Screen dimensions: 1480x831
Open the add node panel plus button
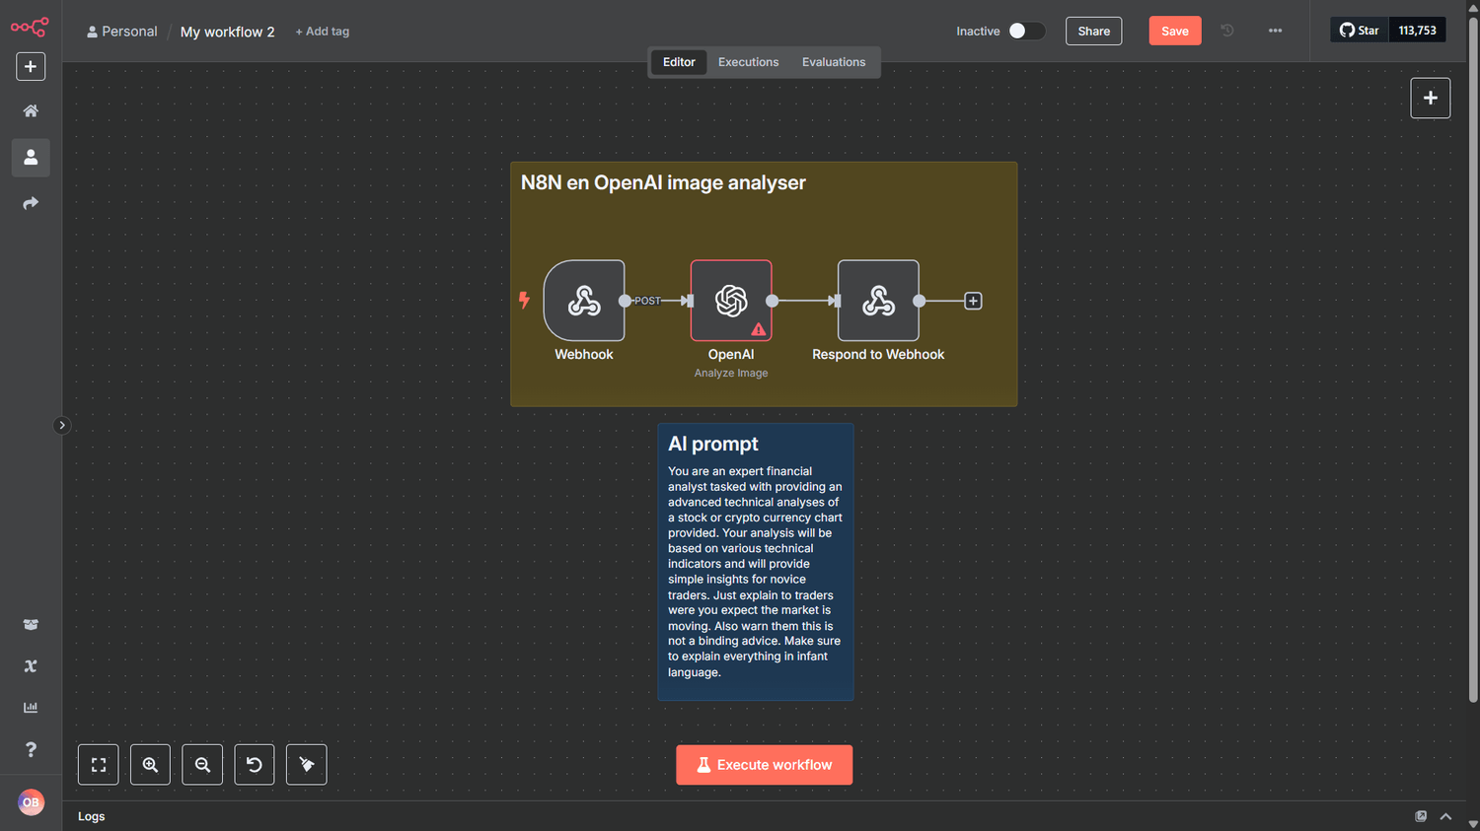1431,98
